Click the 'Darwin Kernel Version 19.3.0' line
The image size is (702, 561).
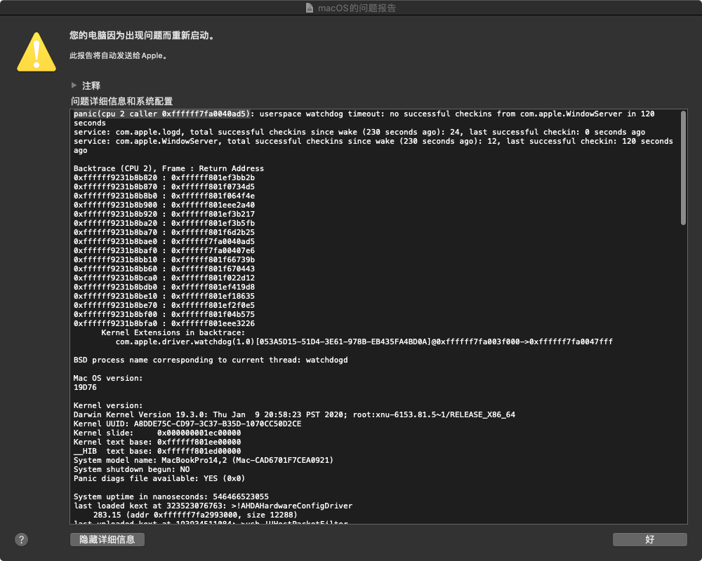click(294, 414)
